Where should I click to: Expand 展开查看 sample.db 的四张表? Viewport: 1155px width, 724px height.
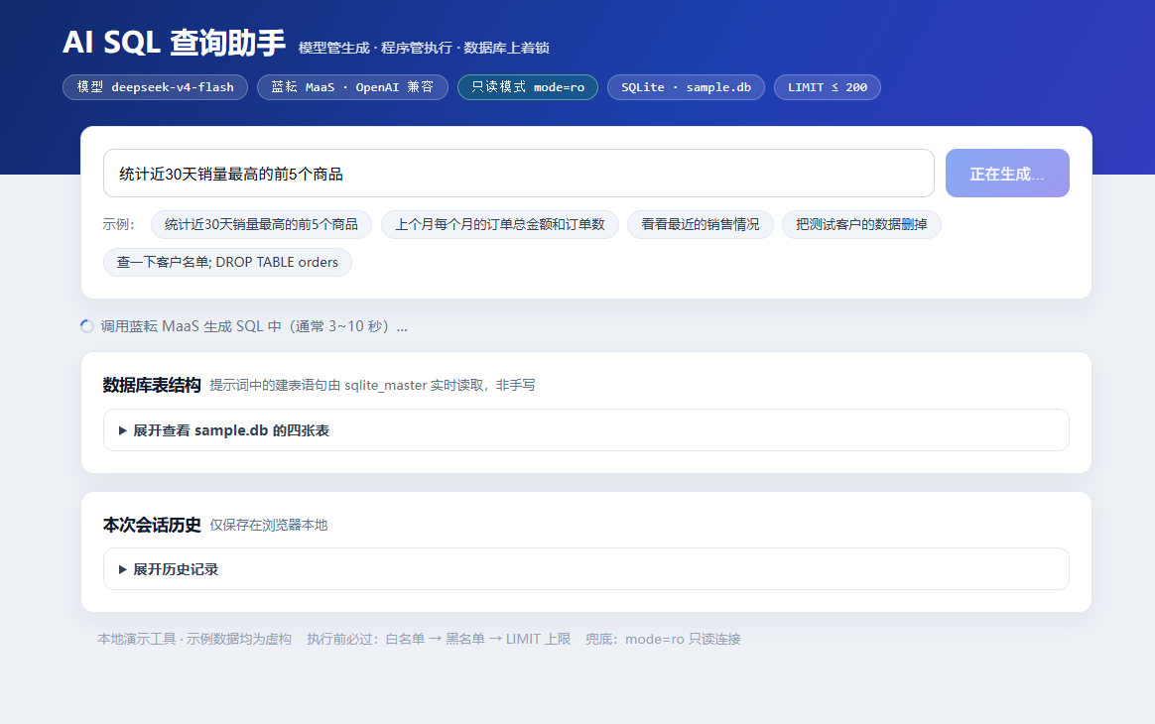coord(586,430)
